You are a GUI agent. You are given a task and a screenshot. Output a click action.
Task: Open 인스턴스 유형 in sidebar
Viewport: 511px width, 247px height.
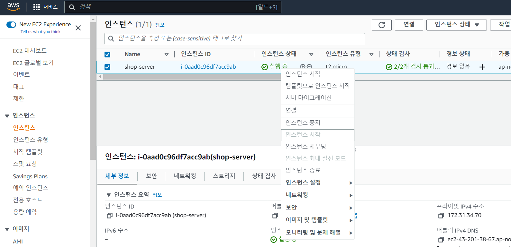tap(31, 140)
